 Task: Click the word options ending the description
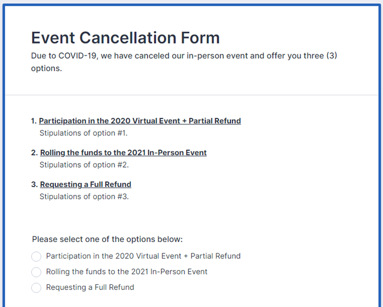pos(45,68)
